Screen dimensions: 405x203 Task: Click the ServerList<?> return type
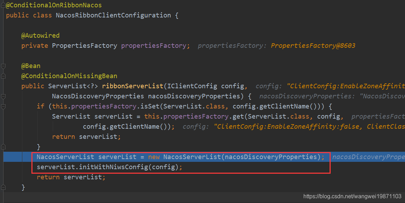coord(73,86)
